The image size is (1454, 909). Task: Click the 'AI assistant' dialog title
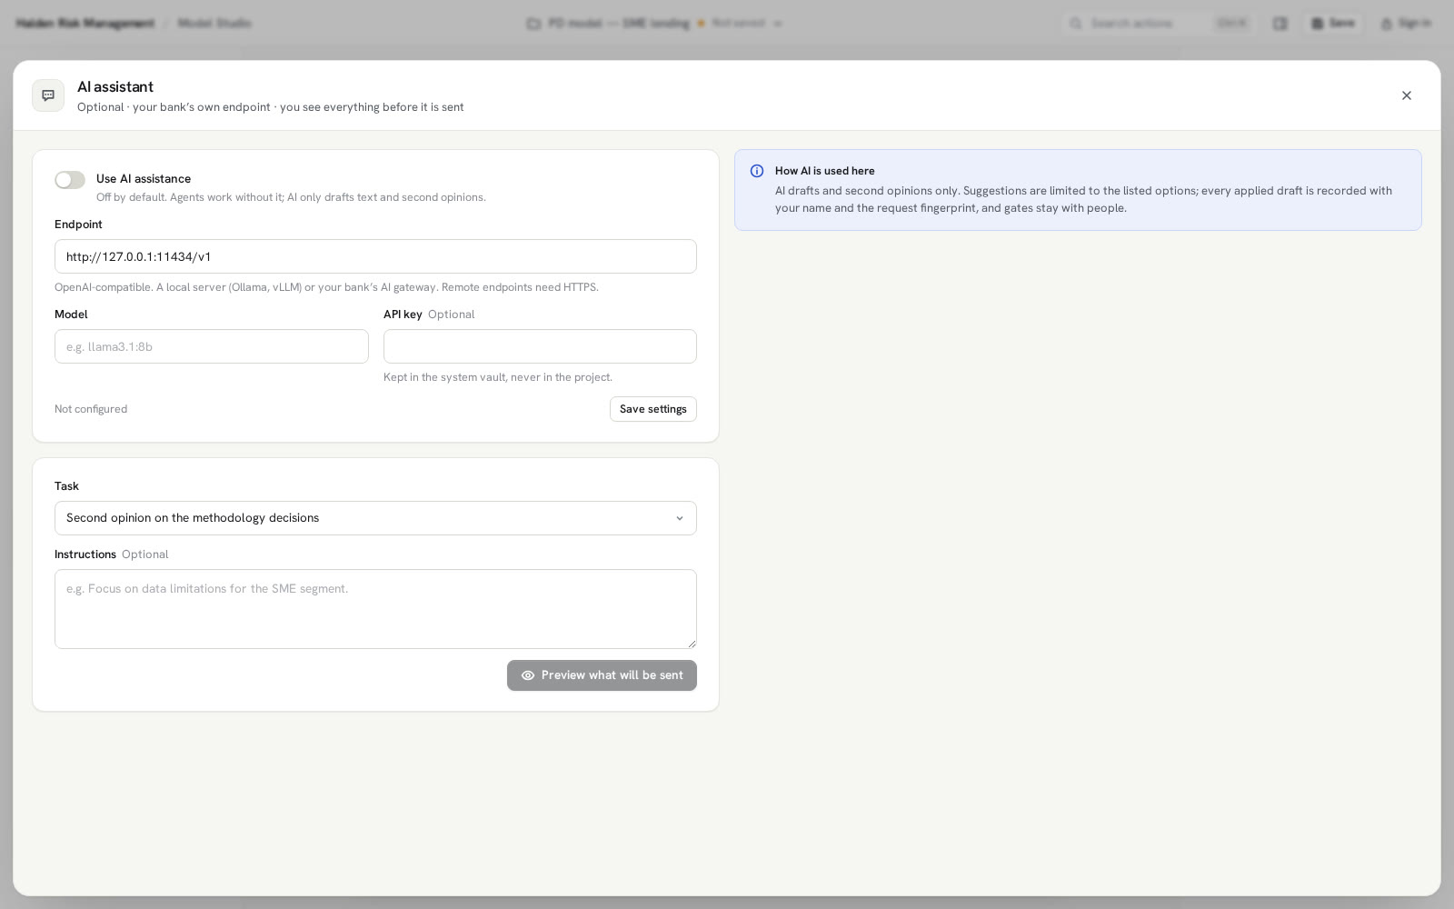coord(115,87)
